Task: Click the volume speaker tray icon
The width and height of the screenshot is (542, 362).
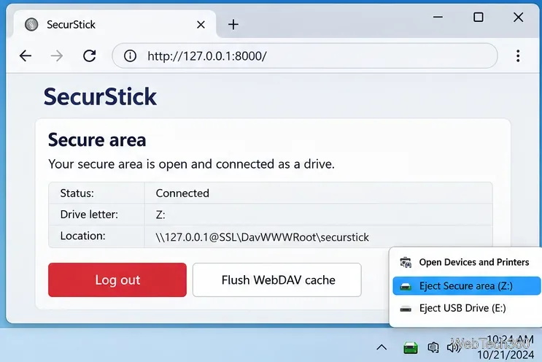Action: click(453, 347)
